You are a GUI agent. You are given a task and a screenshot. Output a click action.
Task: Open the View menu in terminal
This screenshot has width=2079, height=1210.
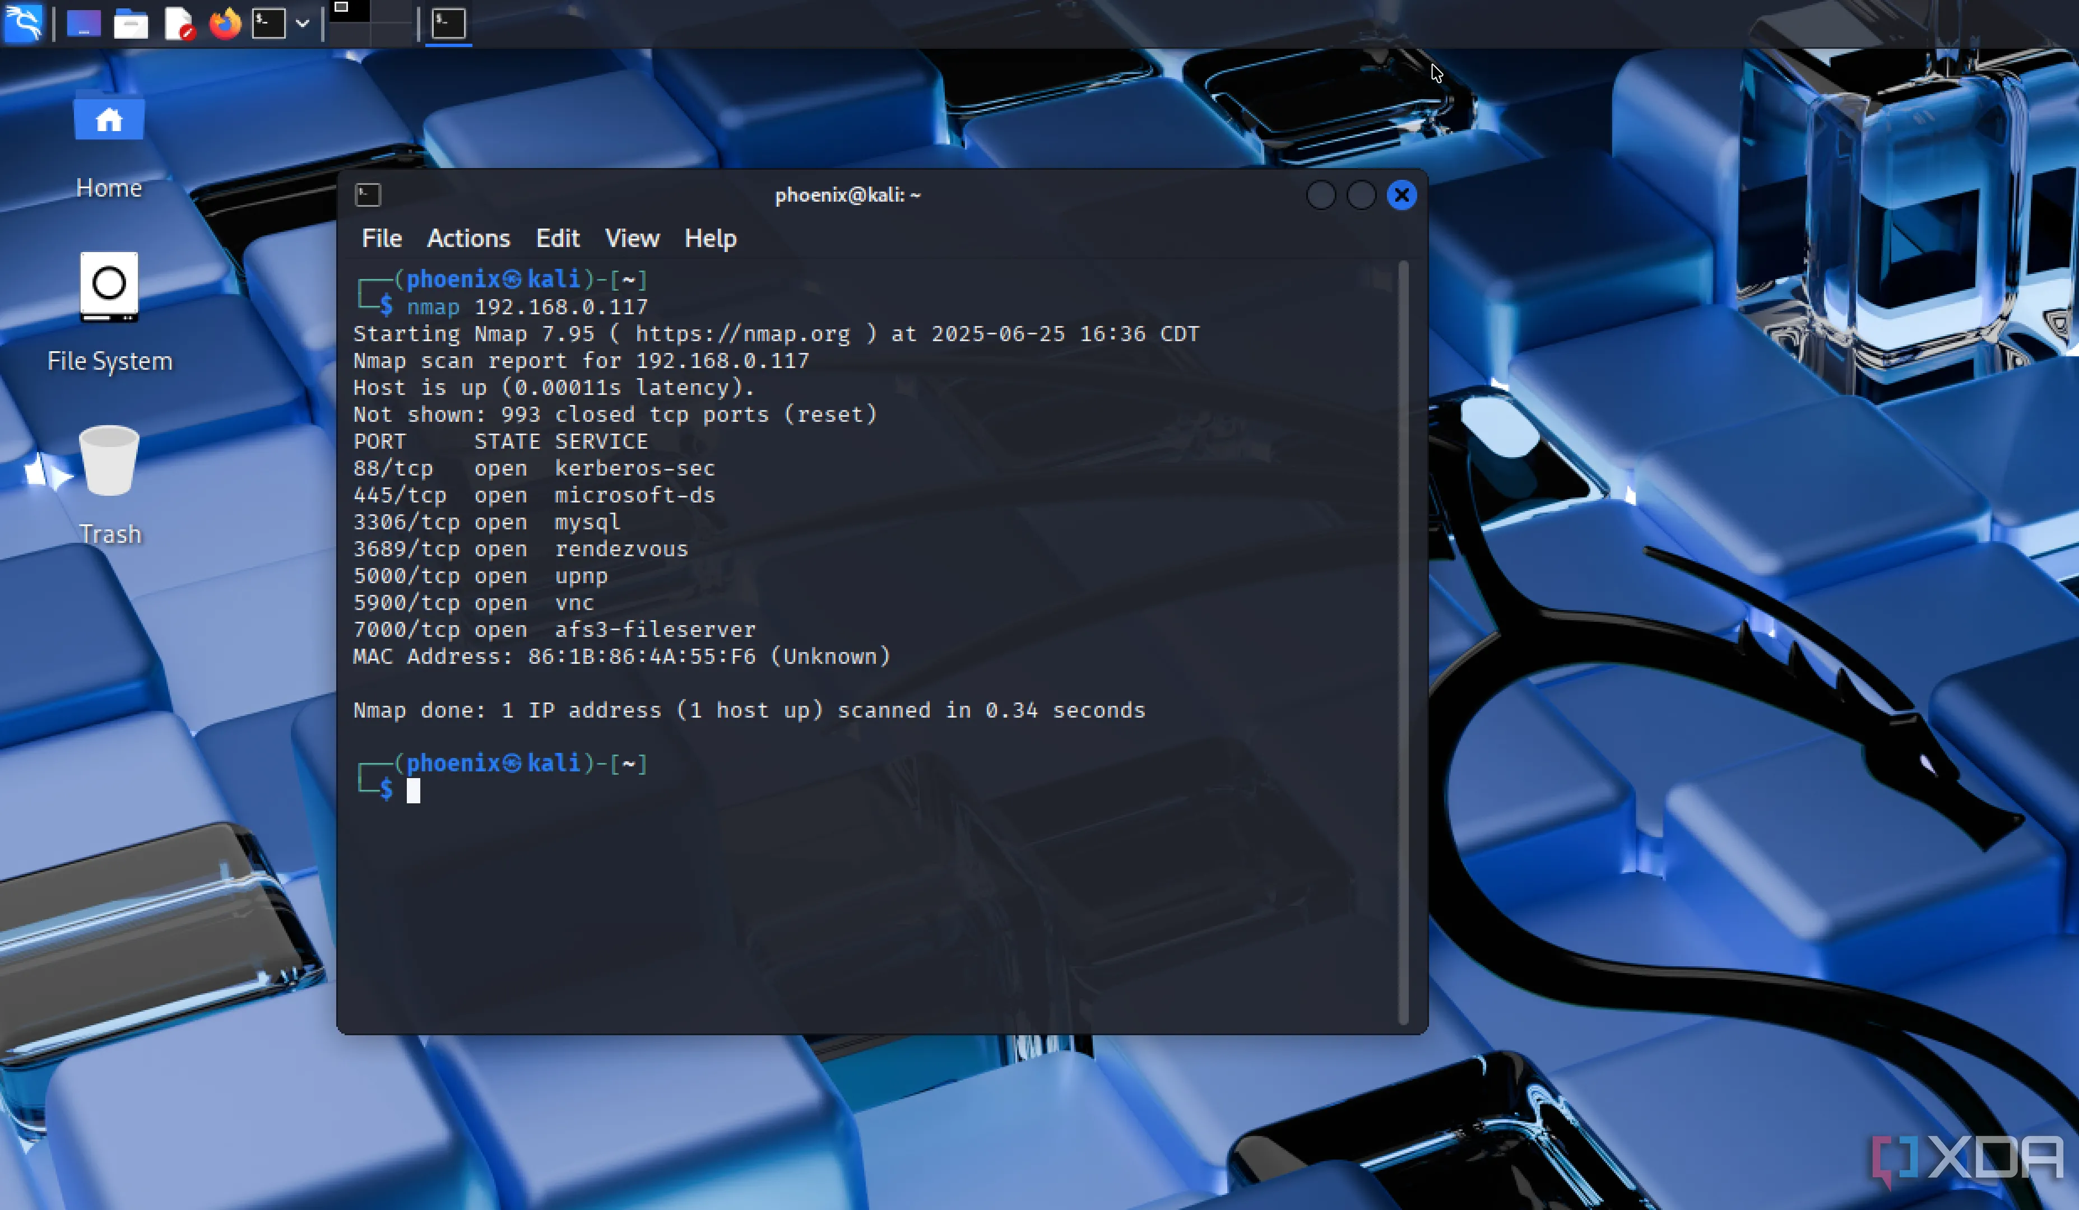tap(631, 239)
